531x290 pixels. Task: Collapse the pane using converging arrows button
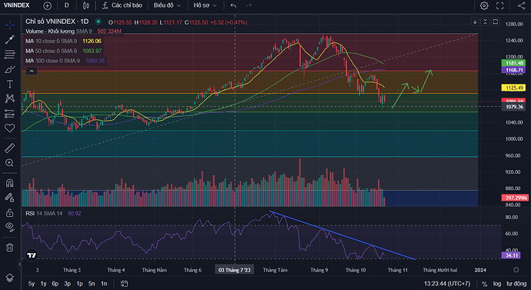click(x=485, y=22)
